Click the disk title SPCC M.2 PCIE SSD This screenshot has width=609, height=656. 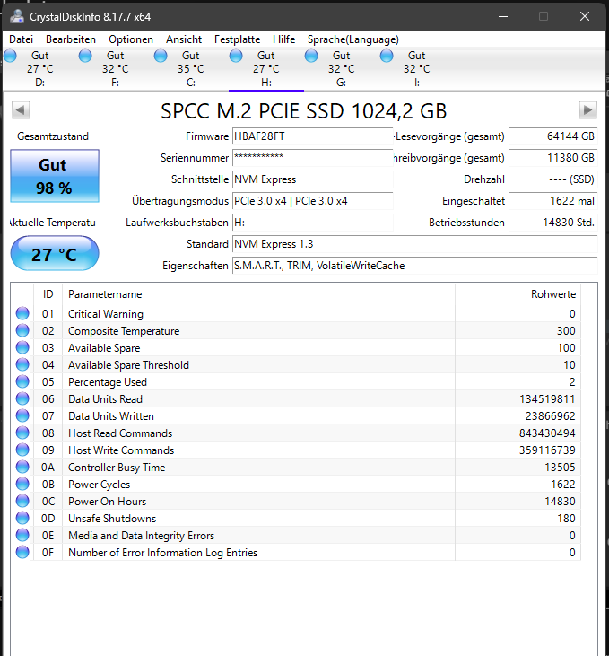[304, 111]
